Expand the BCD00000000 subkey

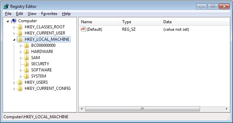tap(21, 46)
